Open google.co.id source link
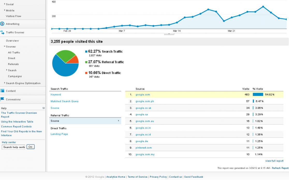Screen dimensions: 289x180 143,135
